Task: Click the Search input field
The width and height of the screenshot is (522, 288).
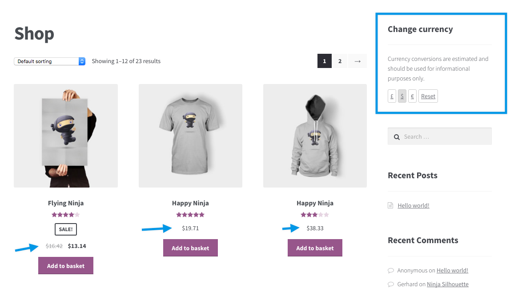Action: 445,137
